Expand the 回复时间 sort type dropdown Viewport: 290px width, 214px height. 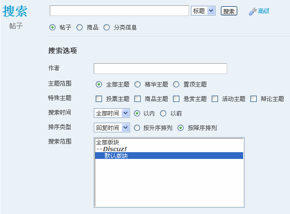pyautogui.click(x=112, y=128)
